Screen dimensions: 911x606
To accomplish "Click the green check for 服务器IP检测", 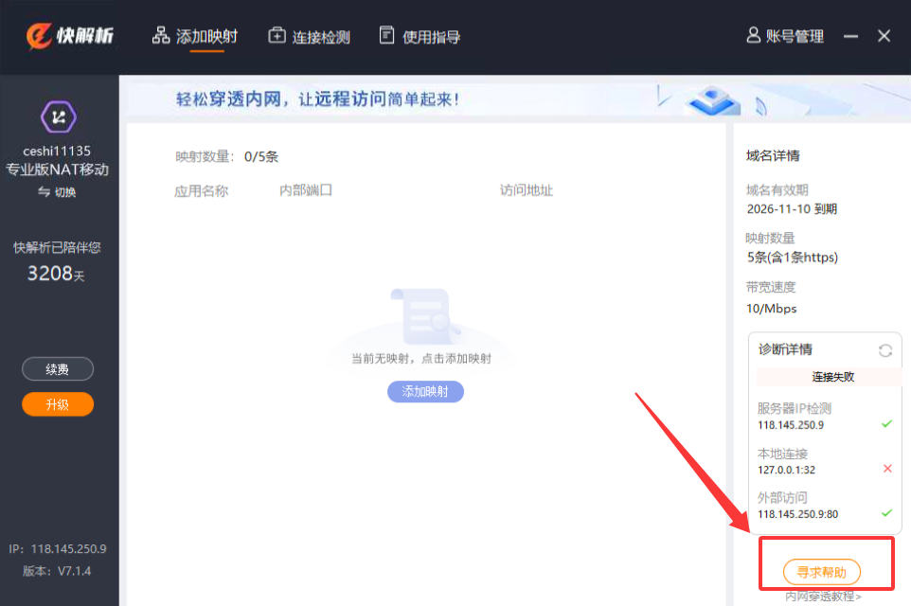I will 886,423.
